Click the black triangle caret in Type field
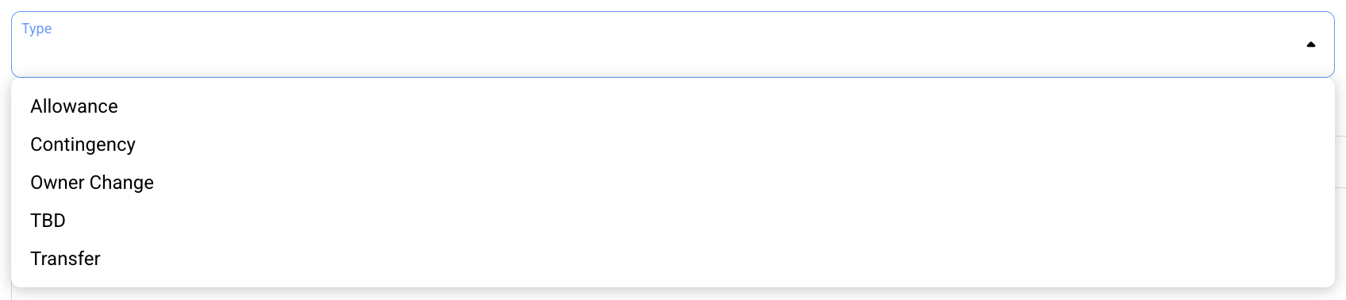 point(1310,44)
